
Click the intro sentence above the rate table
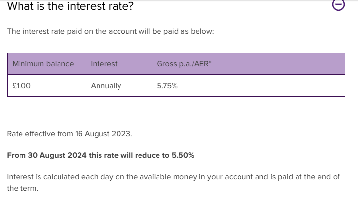pyautogui.click(x=111, y=31)
